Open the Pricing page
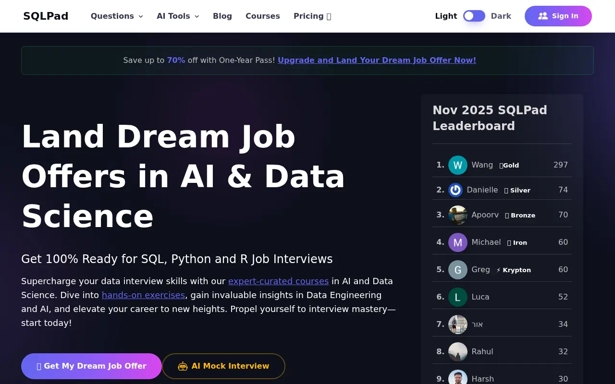 coord(312,16)
